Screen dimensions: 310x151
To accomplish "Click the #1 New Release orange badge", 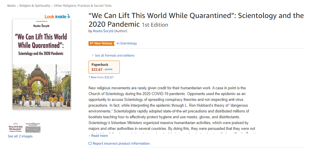I will click(x=102, y=43).
